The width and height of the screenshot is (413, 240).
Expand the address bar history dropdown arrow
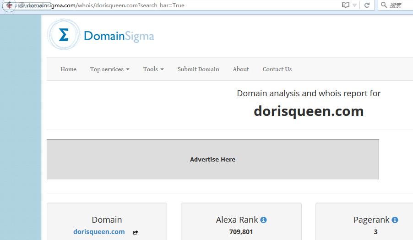(x=354, y=5)
